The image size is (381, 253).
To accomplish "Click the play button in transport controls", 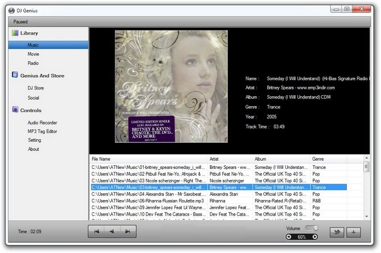I will pyautogui.click(x=111, y=232).
